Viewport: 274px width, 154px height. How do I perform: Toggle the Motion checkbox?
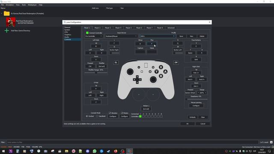click(122, 113)
